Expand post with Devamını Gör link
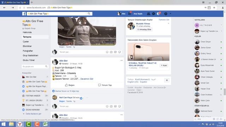Image resolution: width=226 pixels, height=127 pixels. point(87,79)
